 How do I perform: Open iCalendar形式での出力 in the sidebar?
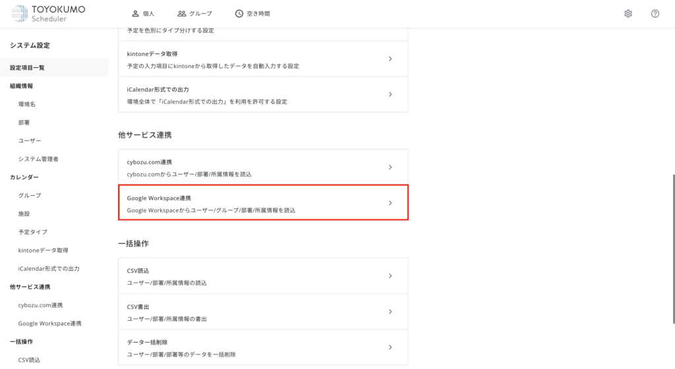point(49,269)
